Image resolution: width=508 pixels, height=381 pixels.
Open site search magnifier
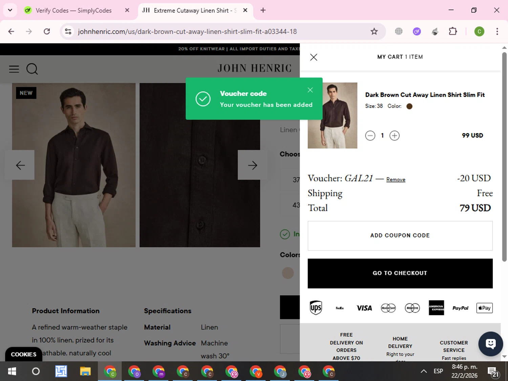coord(32,69)
